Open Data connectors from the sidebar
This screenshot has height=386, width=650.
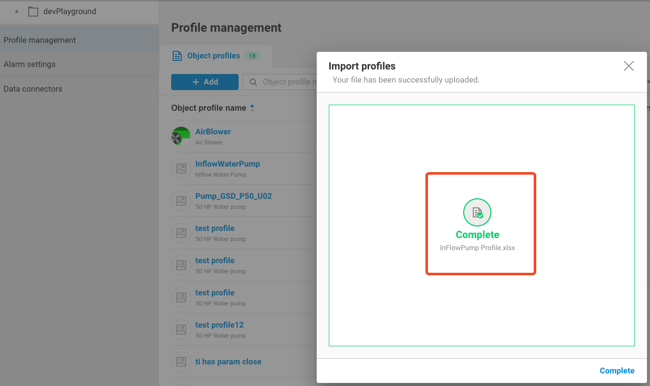coord(33,89)
